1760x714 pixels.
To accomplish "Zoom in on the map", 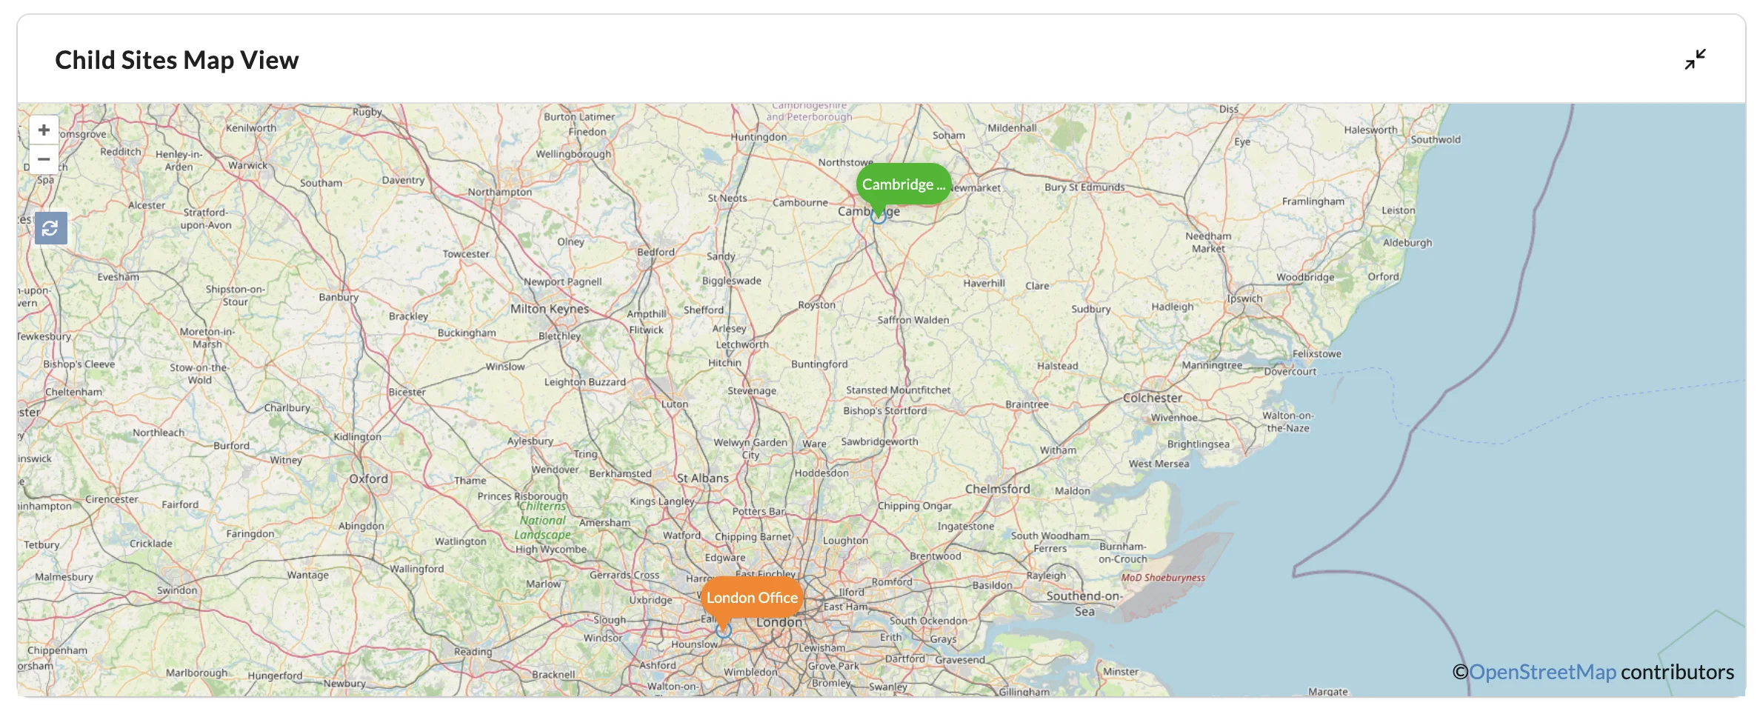I will coord(44,130).
